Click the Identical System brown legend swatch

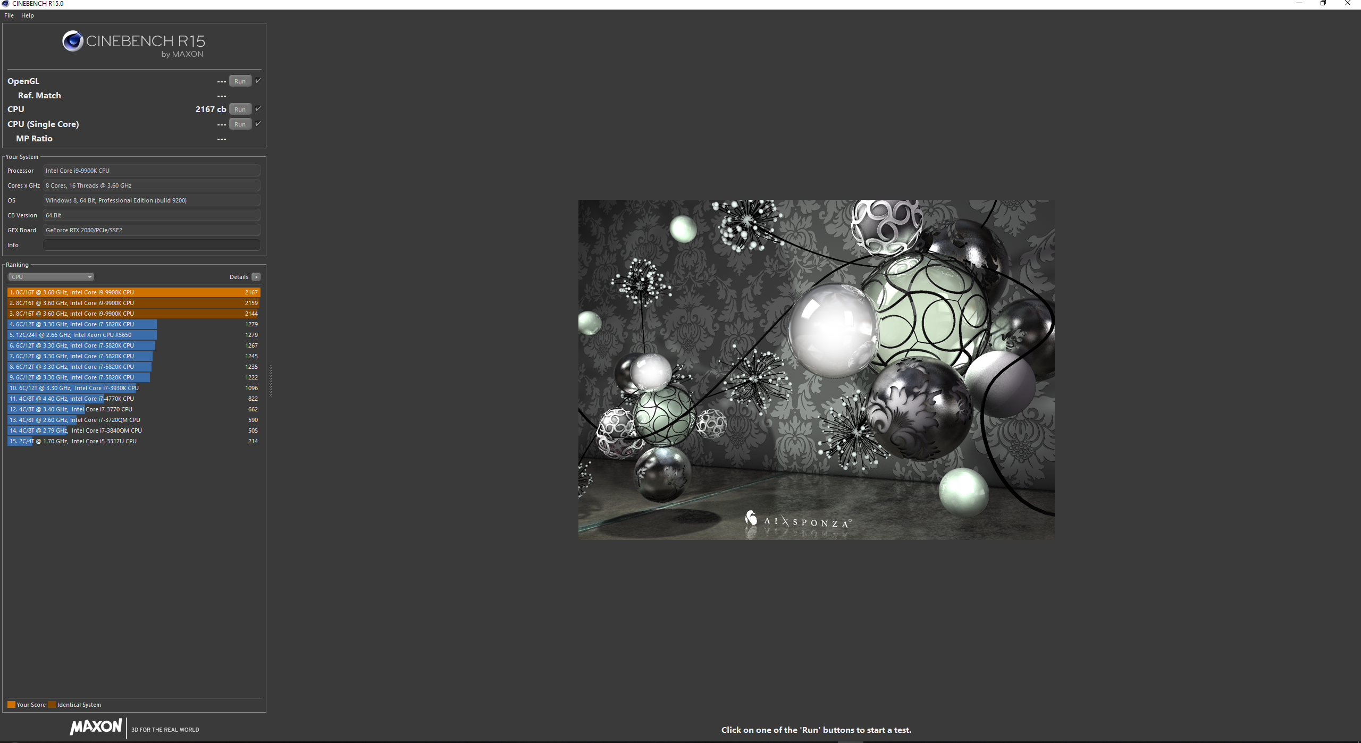click(52, 705)
